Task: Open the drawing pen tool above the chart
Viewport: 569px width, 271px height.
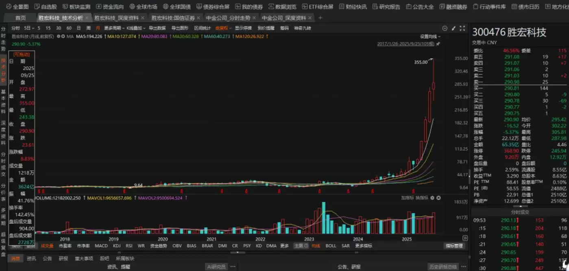Action: (453, 28)
